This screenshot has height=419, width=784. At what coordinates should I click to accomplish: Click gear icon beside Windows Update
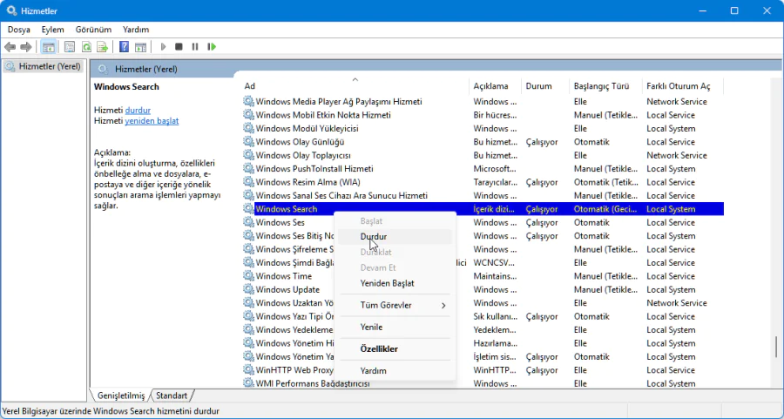(248, 290)
